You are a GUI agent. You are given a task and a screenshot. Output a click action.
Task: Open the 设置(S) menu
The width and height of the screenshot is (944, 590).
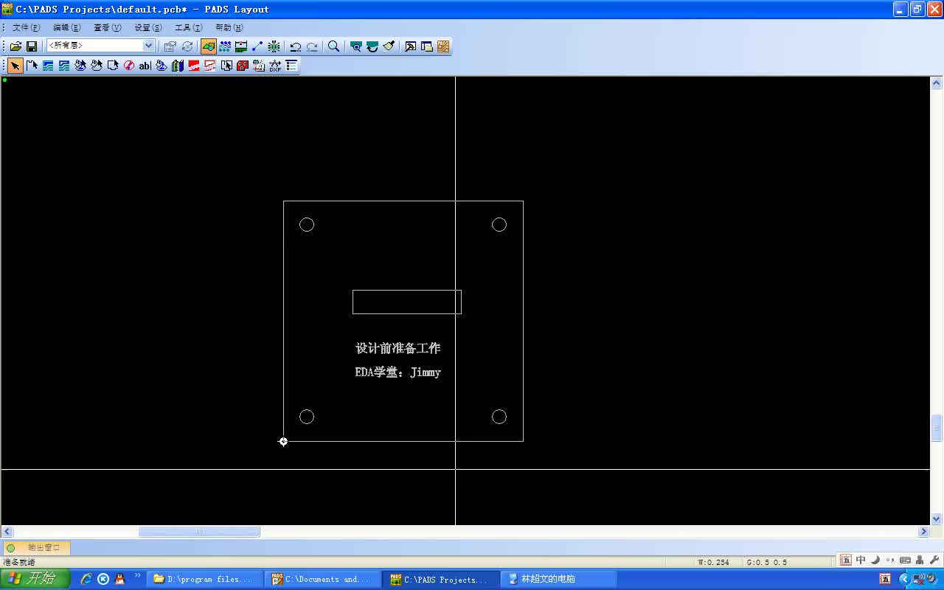coord(147,27)
